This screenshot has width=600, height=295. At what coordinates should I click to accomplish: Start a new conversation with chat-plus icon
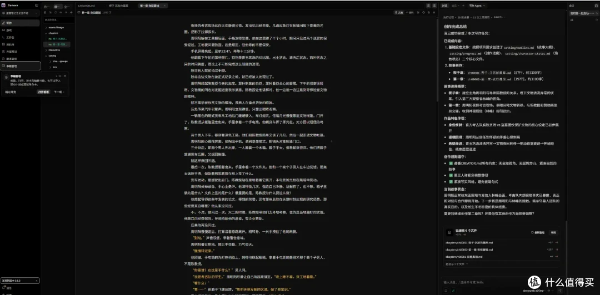[596, 6]
